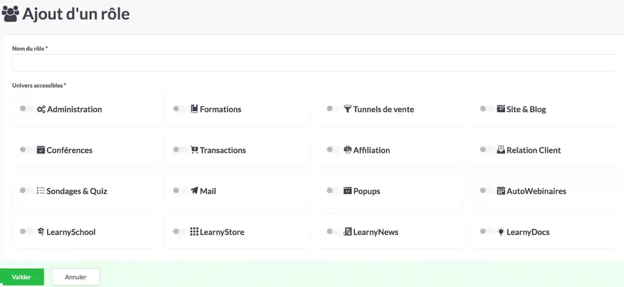Screen dimensions: 624x287
Task: Toggle access to Site & Blog
Action: 487,109
